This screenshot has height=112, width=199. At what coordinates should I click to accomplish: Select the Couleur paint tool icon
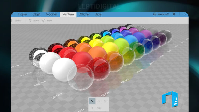[30, 20]
